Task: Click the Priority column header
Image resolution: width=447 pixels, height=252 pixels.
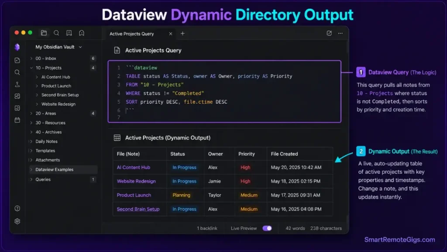Action: pos(247,154)
